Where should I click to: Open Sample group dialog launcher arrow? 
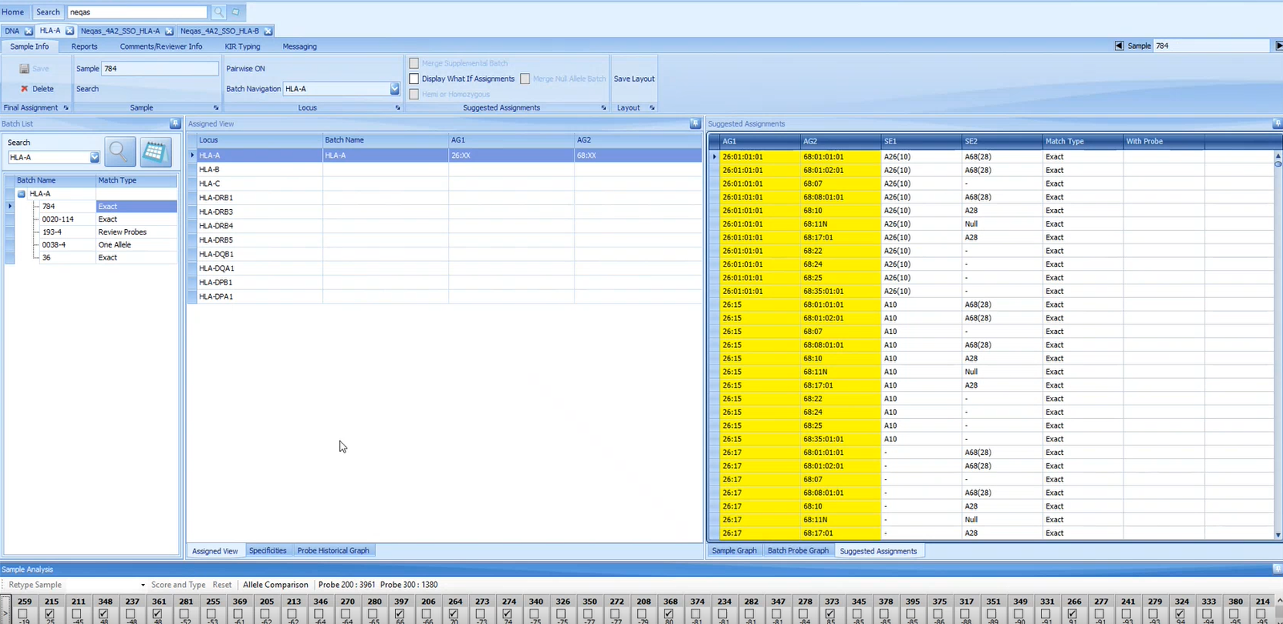(216, 107)
